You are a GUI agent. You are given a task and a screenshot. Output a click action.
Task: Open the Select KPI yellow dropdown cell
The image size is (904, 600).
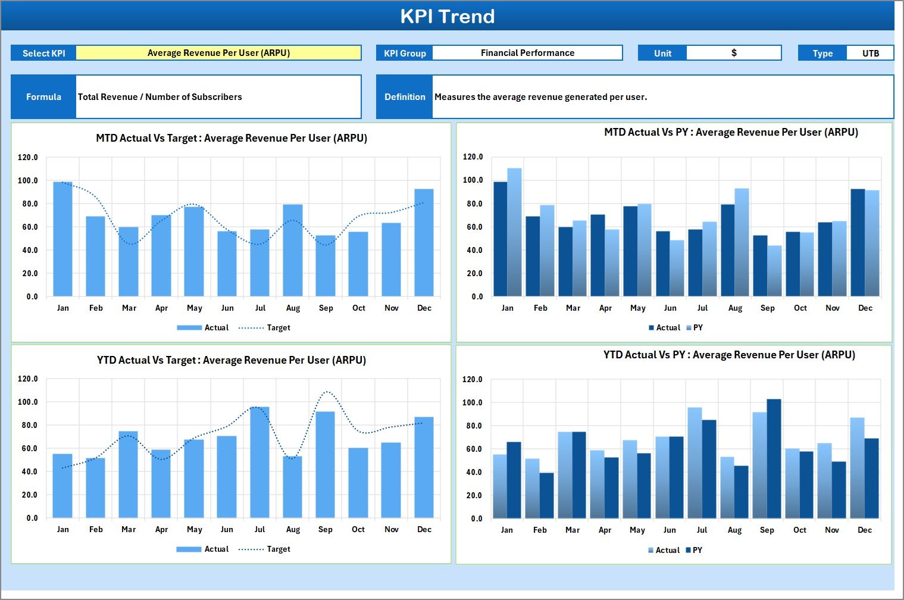coord(218,53)
